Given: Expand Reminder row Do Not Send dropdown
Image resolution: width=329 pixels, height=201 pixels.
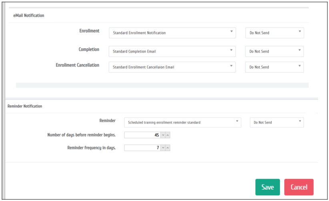Looking at the screenshot, I should point(277,122).
